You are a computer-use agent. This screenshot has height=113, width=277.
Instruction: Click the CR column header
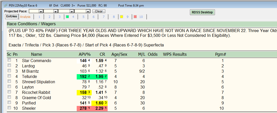click(103, 54)
